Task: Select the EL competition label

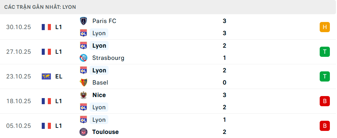Action: click(59, 76)
